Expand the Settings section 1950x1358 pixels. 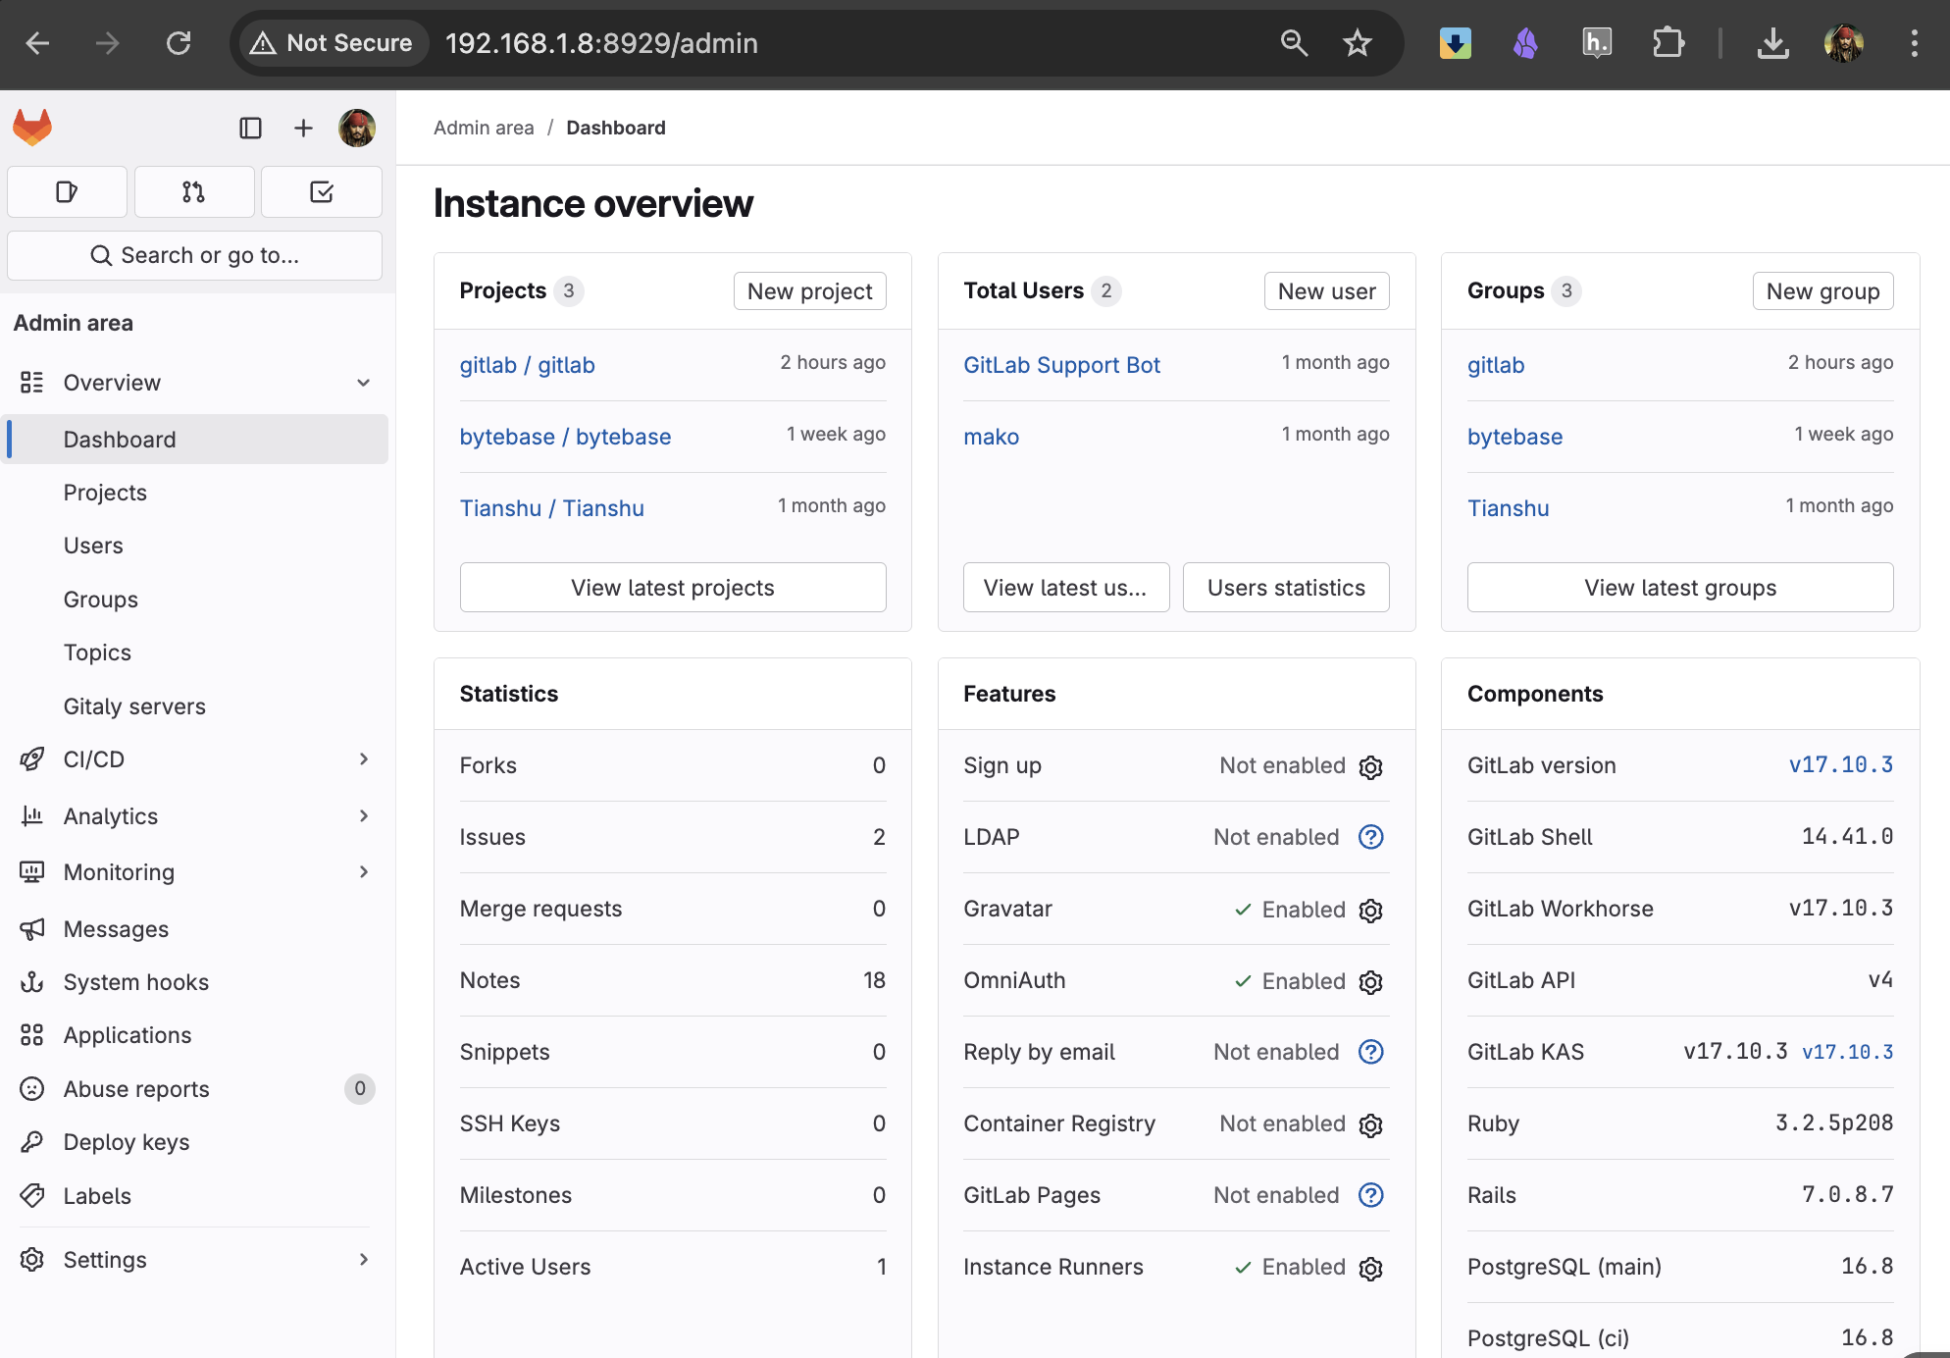click(196, 1260)
